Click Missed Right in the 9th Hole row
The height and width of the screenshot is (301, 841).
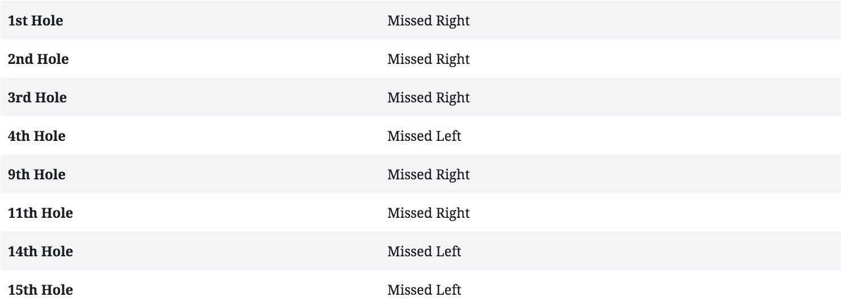[428, 175]
